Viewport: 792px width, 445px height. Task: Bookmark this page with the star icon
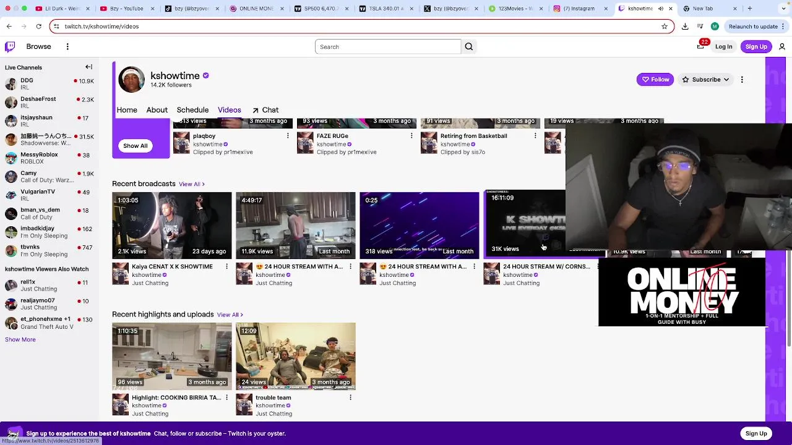pos(665,26)
